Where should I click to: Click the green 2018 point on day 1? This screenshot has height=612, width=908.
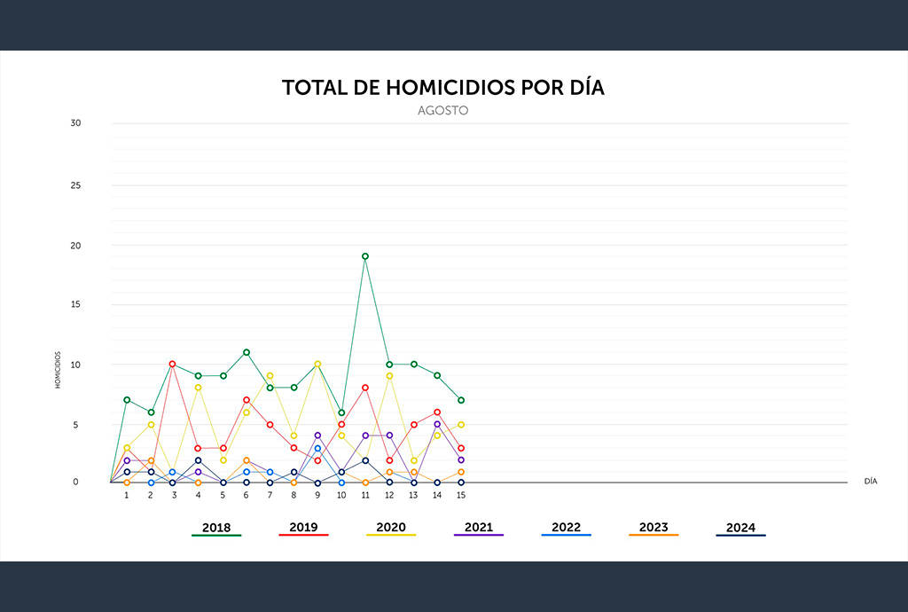[127, 400]
